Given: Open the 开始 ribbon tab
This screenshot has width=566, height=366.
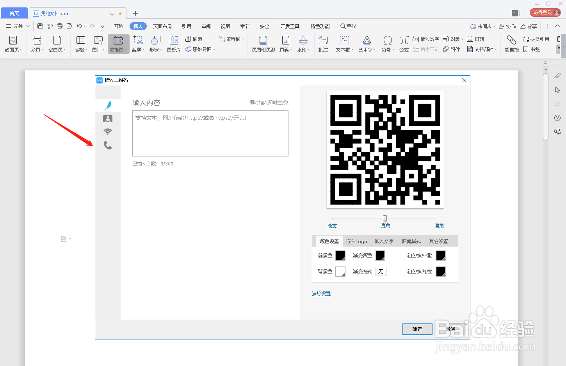Looking at the screenshot, I should (x=119, y=26).
